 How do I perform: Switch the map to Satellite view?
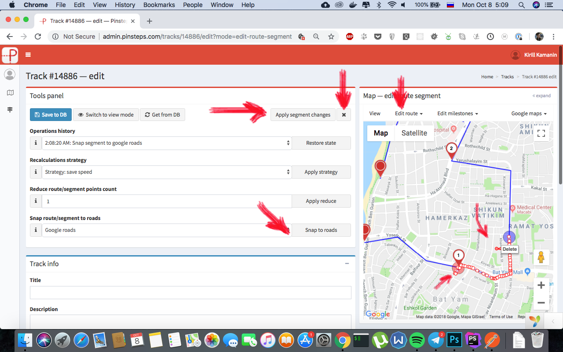coord(414,133)
